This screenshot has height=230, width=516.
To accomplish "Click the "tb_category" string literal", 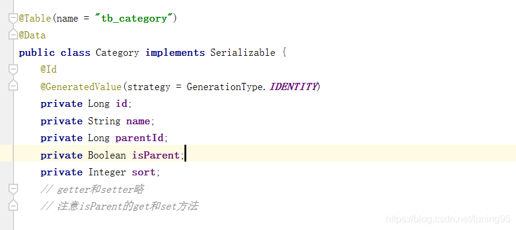I will click(133, 19).
